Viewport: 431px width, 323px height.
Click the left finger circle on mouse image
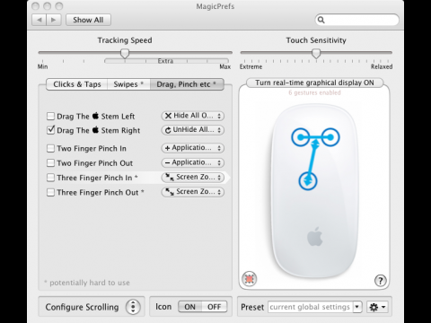pyautogui.click(x=301, y=137)
